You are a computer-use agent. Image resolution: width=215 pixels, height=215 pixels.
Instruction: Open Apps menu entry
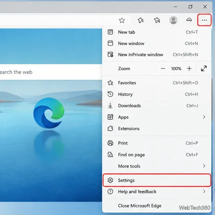click(157, 117)
